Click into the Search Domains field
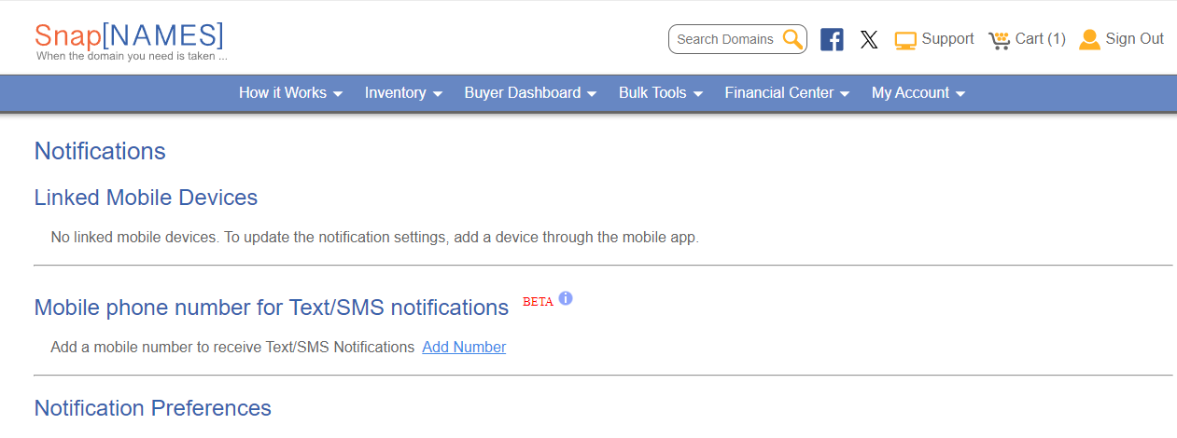This screenshot has height=438, width=1177. (x=725, y=39)
